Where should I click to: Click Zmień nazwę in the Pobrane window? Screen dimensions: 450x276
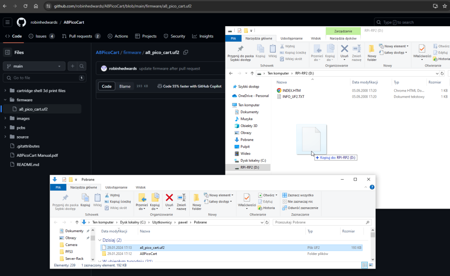pos(181,202)
